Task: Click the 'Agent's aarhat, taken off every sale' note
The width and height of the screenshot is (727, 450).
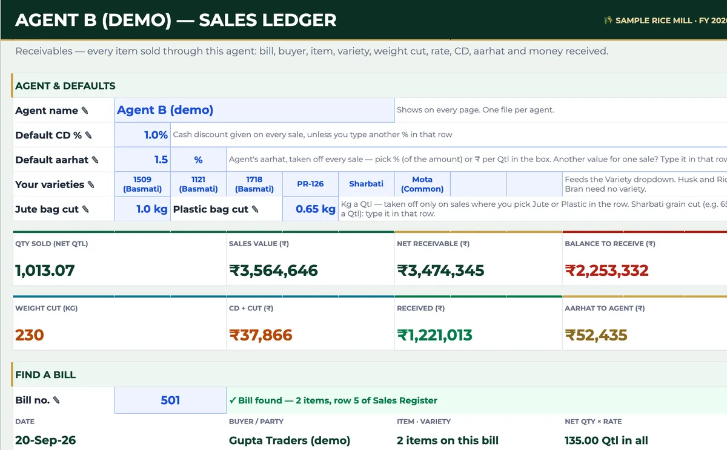Action: (477, 160)
